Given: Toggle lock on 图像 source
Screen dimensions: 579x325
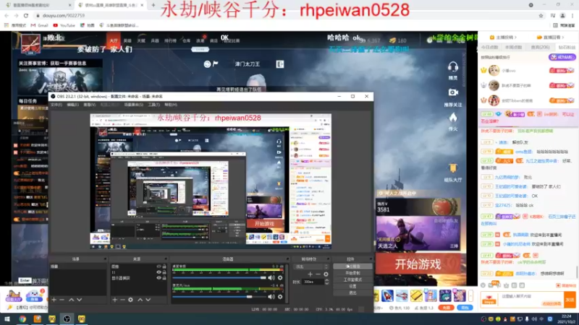Looking at the screenshot, I should tap(164, 266).
